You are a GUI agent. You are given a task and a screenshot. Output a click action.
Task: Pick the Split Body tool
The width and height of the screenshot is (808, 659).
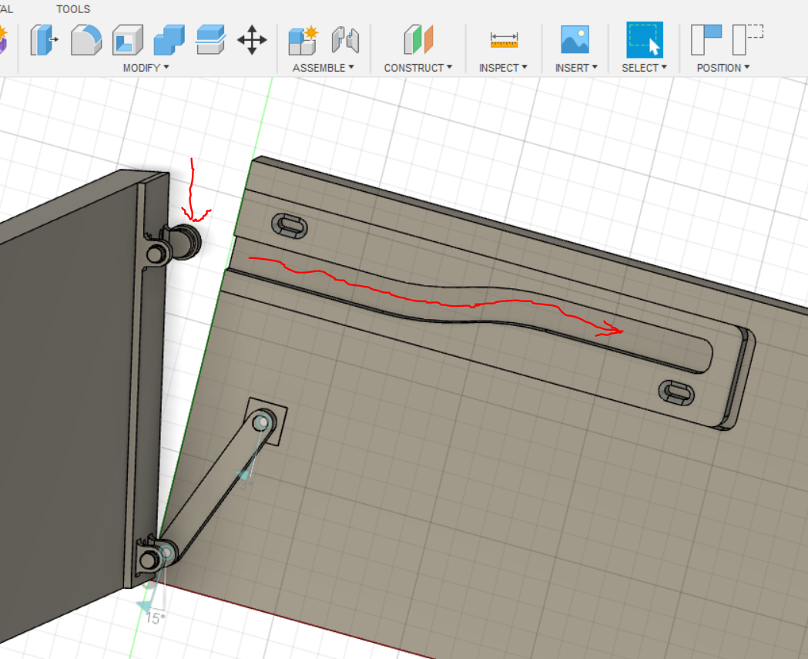210,40
